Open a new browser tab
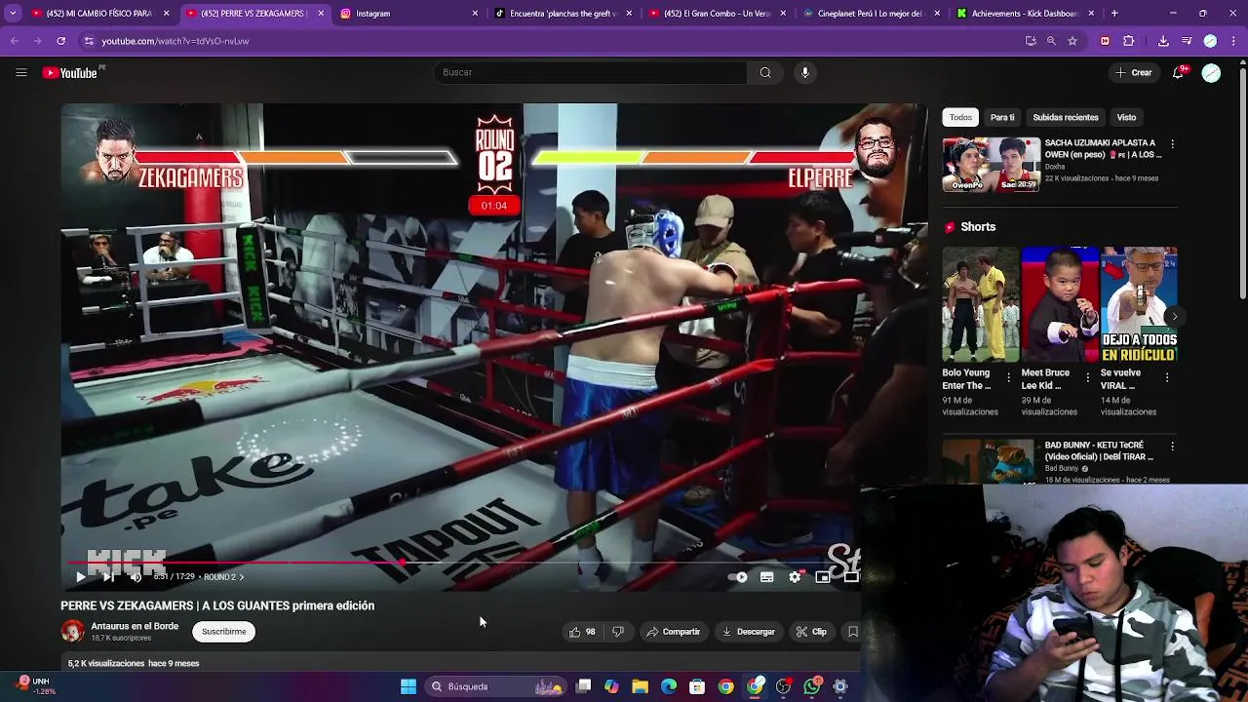 pos(1114,14)
